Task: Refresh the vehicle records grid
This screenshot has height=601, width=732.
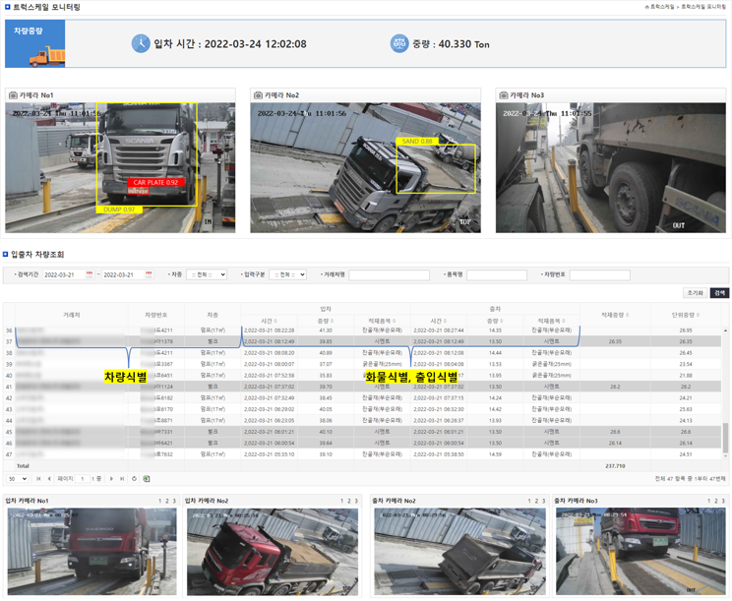Action: tap(134, 478)
